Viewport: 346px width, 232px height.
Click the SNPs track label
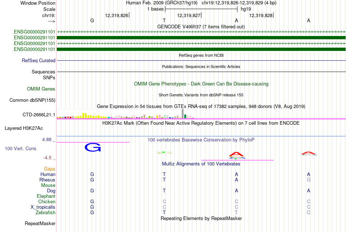pos(49,77)
